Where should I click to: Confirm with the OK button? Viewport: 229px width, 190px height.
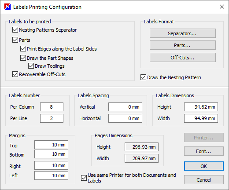click(204, 166)
